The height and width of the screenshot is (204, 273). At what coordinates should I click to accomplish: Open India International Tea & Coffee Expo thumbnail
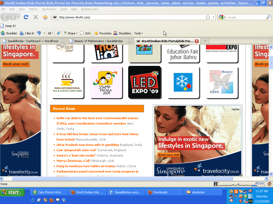coord(67,82)
